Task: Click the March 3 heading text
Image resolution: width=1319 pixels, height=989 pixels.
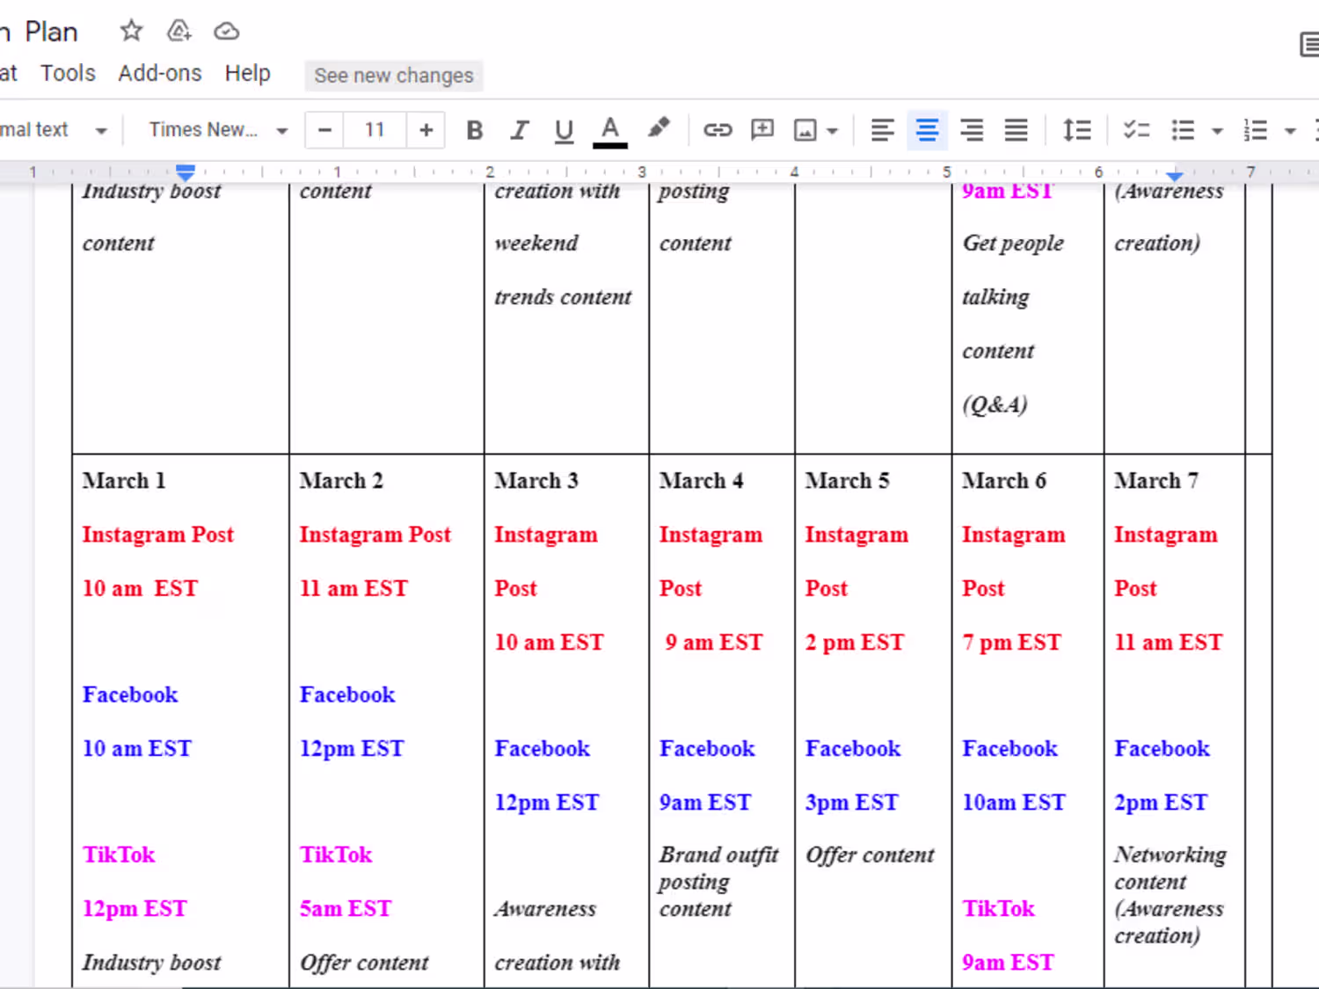Action: [x=536, y=480]
